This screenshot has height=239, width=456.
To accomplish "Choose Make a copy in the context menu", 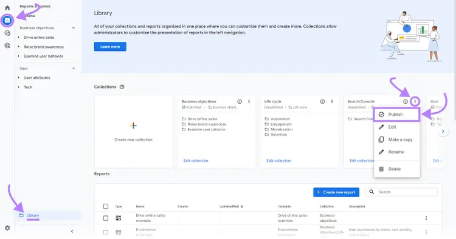I will [x=396, y=140].
